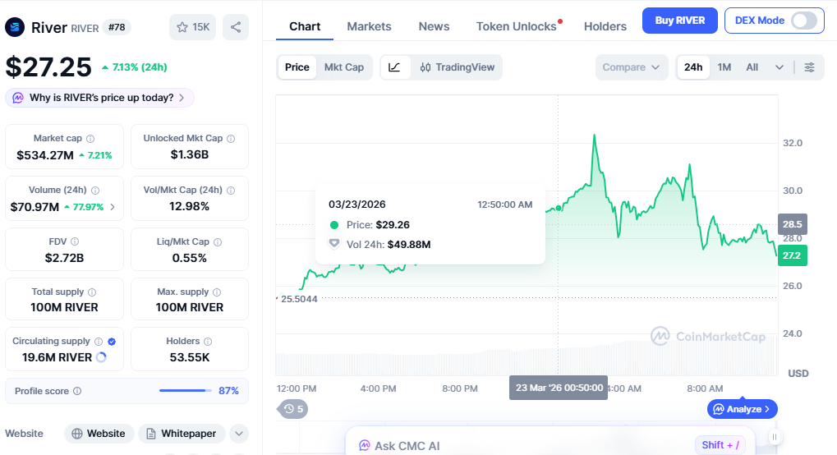This screenshot has height=455, width=837.
Task: Expand Volume (24h) details chevron
Action: 113,207
